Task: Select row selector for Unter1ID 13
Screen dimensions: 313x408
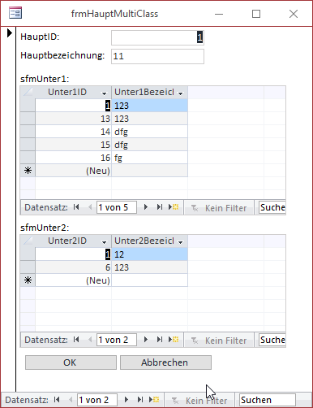Action: [x=28, y=119]
